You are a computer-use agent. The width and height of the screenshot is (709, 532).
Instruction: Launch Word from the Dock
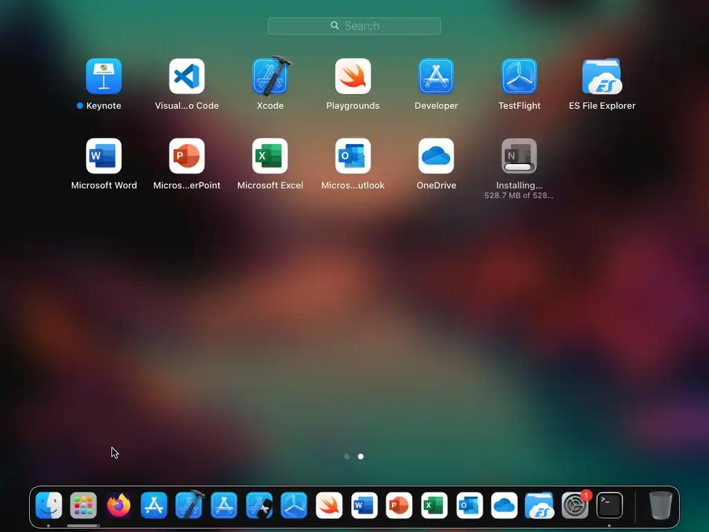coord(364,505)
